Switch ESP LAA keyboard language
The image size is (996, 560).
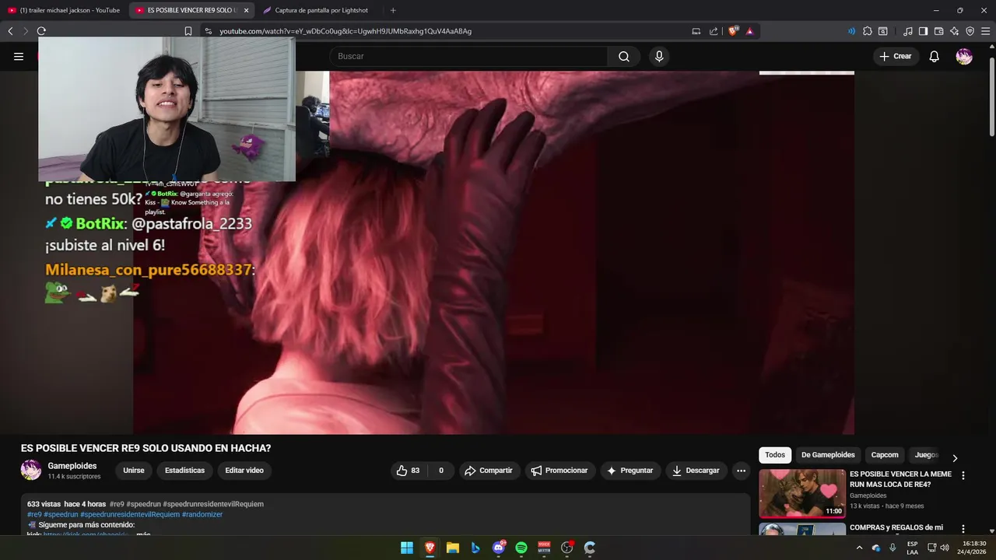[912, 548]
